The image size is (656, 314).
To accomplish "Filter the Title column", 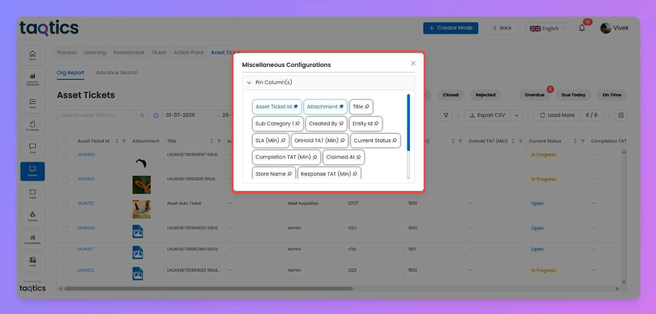I will coord(219,141).
